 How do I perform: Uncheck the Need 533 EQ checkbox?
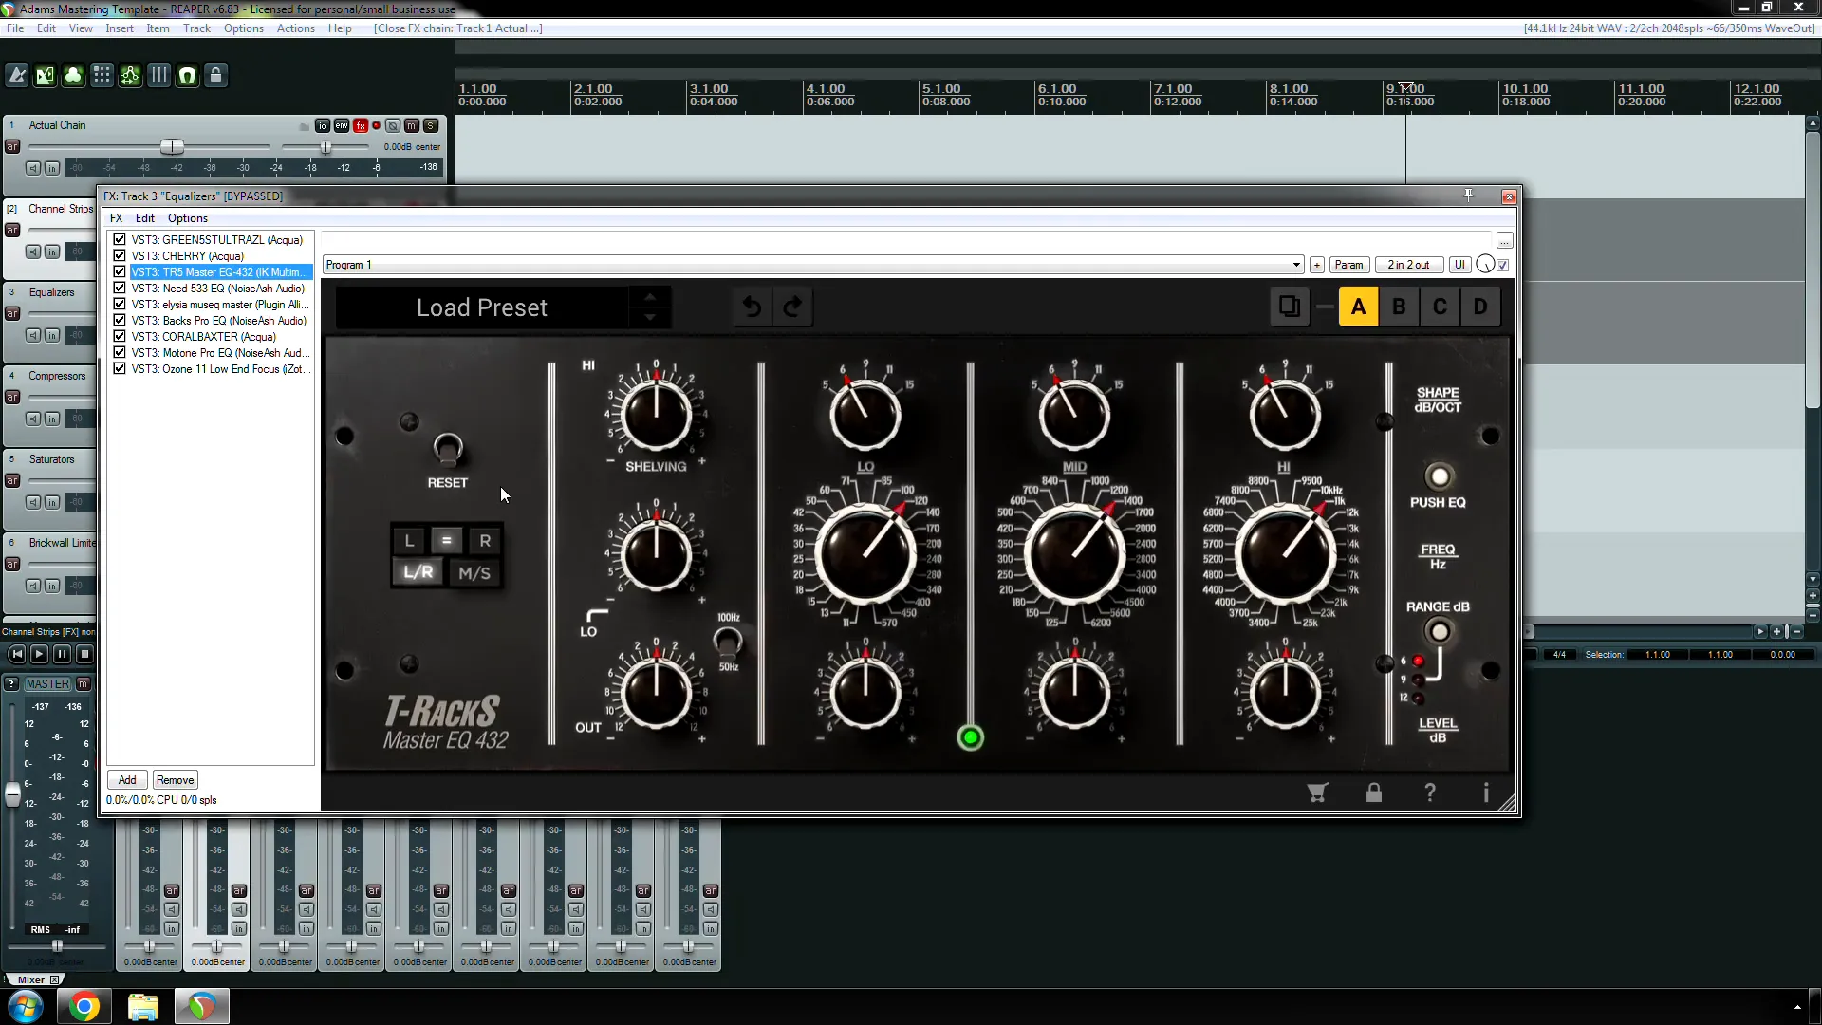[x=120, y=289]
